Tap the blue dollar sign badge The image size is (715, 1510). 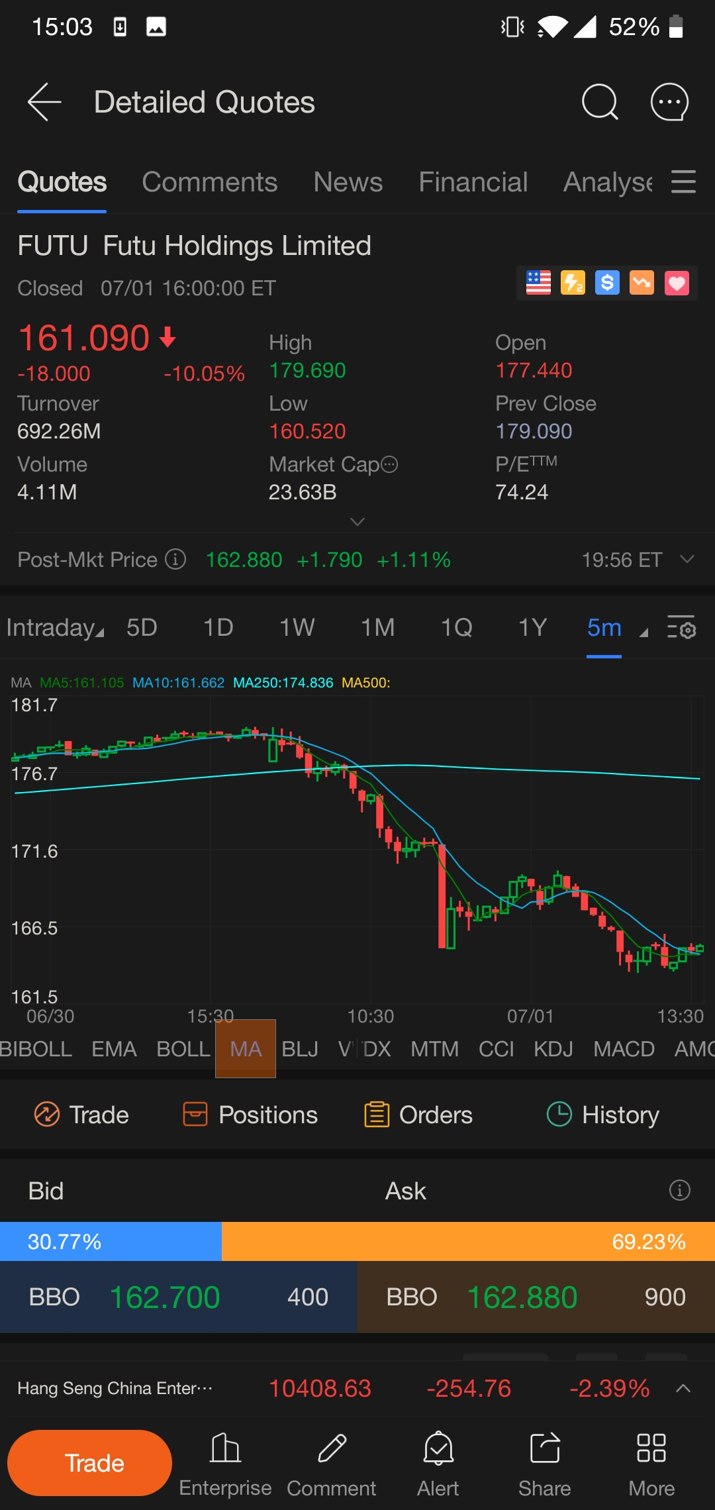coord(607,283)
